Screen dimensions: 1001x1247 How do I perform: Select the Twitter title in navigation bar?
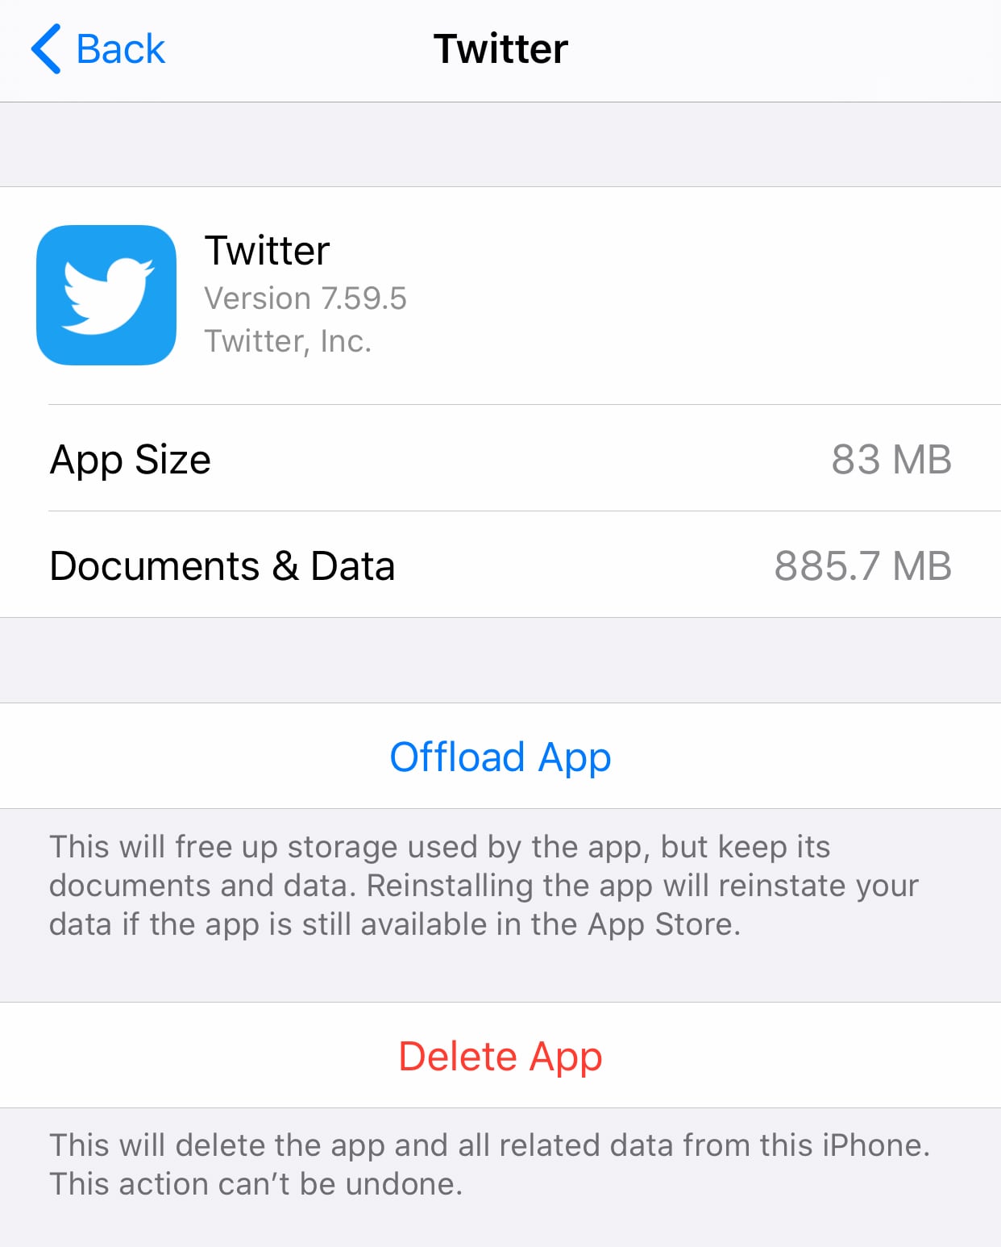[500, 49]
